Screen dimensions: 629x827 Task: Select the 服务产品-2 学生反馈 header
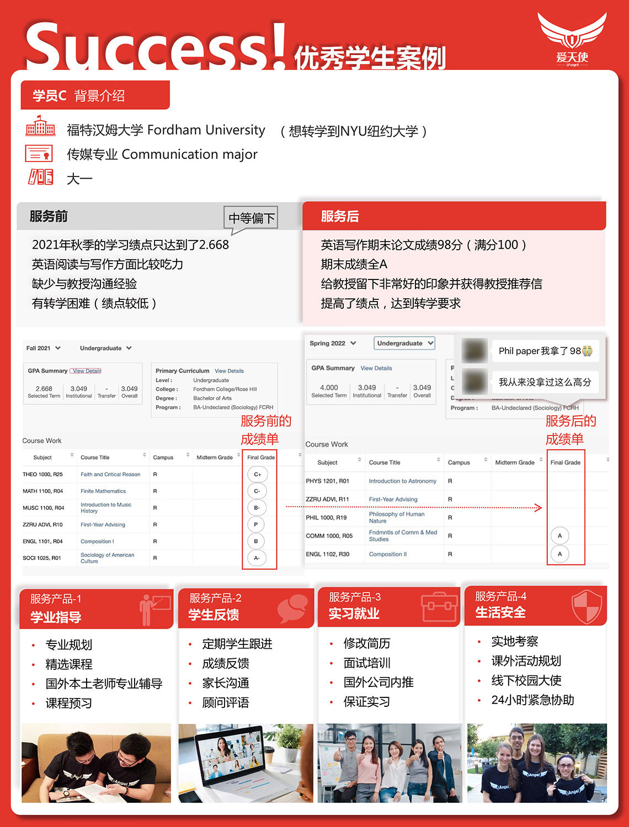click(x=246, y=607)
